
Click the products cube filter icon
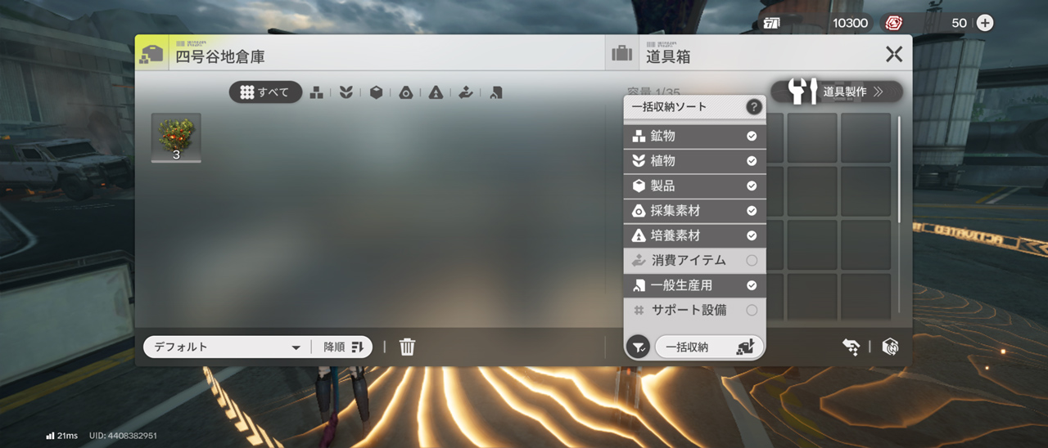point(376,93)
